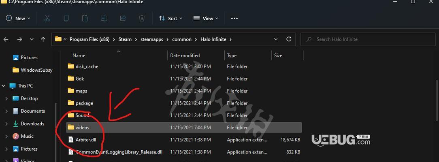The height and width of the screenshot is (162, 439).
Task: Select Documents in the navigation pane
Action: click(33, 111)
